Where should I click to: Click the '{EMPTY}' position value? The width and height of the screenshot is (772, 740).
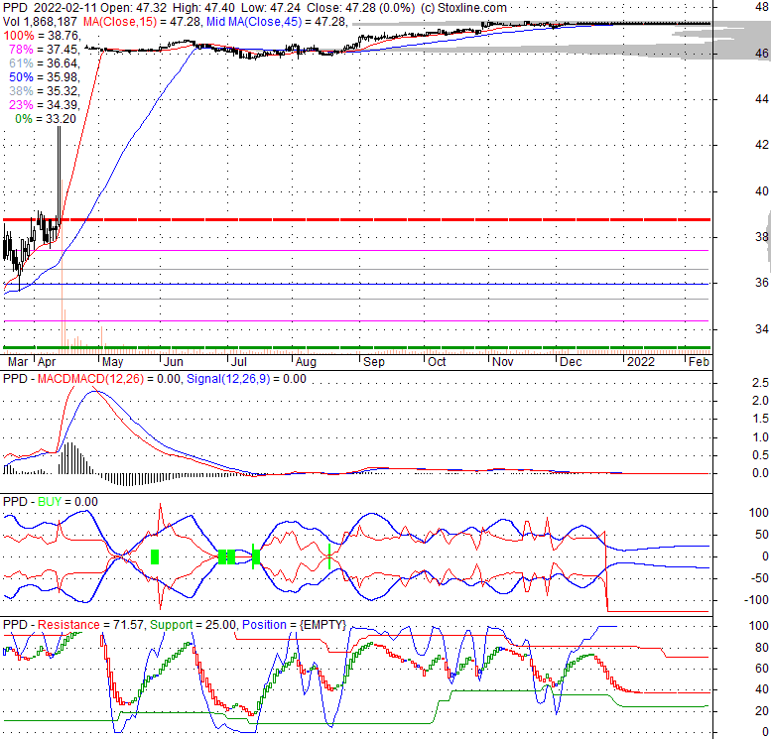(322, 625)
